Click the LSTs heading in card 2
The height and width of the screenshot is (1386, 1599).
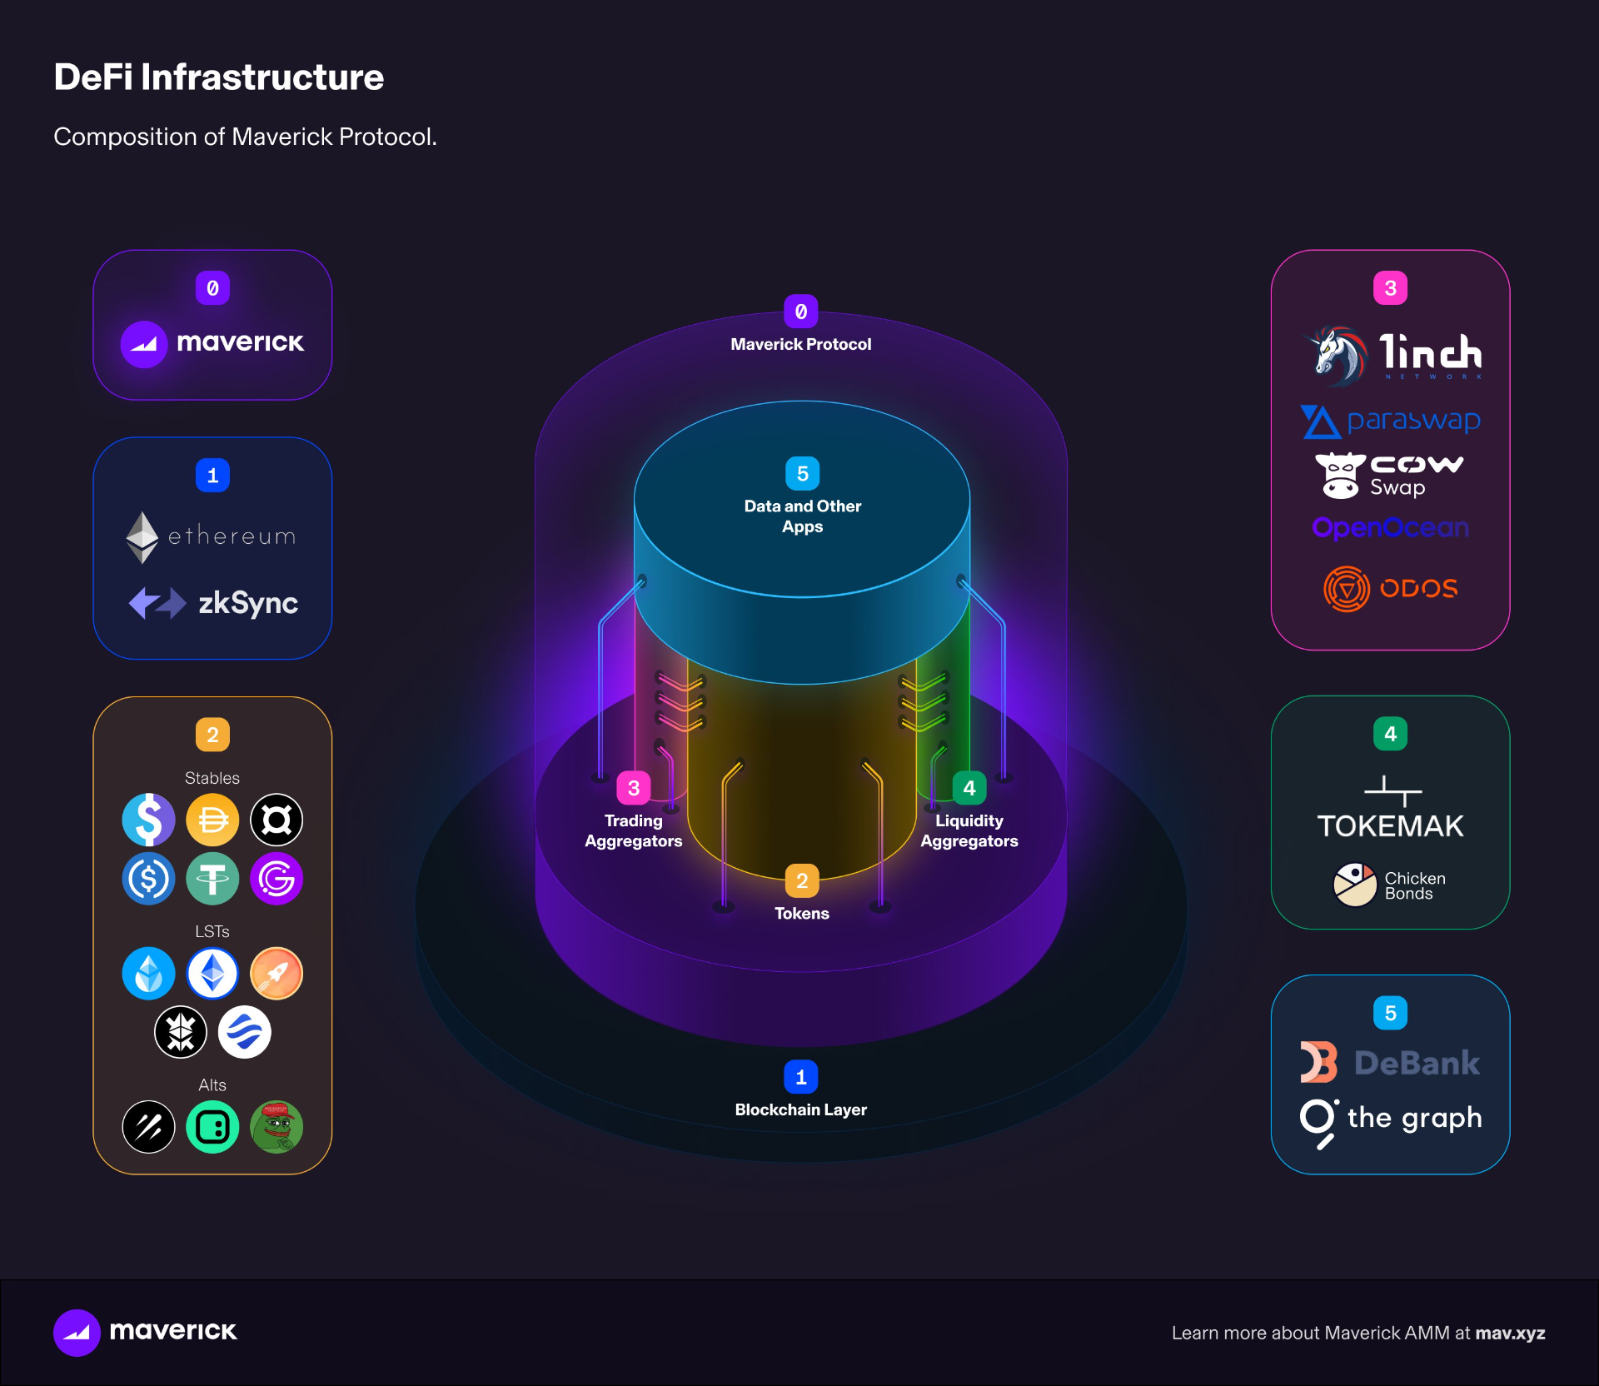click(x=212, y=931)
